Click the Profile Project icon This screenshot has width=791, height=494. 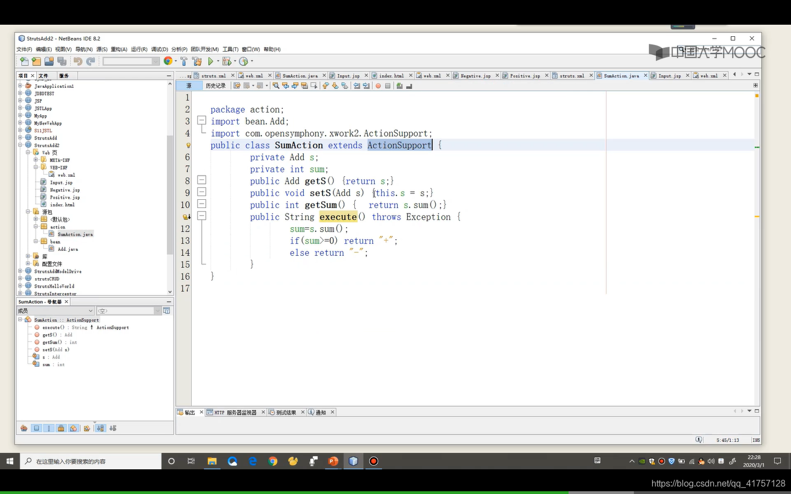pyautogui.click(x=243, y=61)
